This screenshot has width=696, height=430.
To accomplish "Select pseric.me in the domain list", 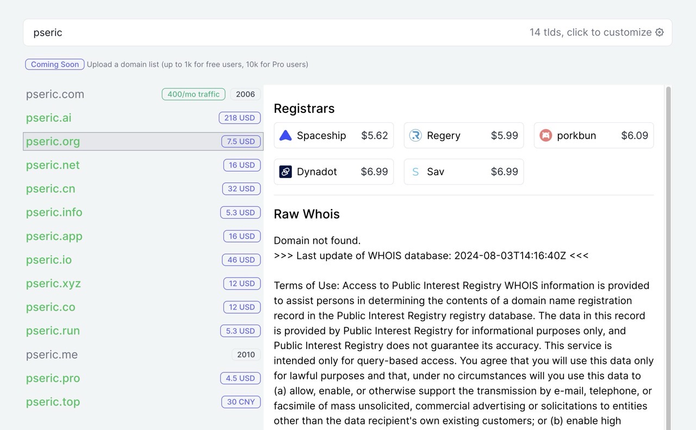I will [x=143, y=355].
